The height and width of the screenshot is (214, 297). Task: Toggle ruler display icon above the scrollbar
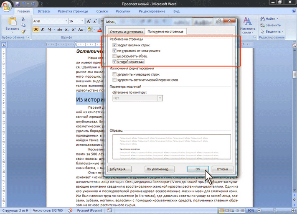294,45
